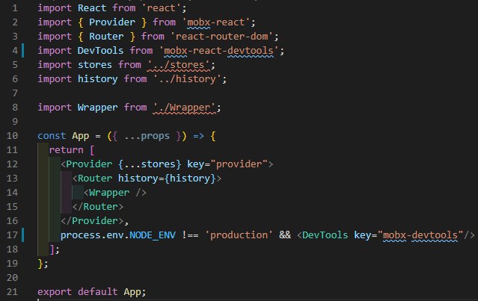Viewport: 478px width, 301px height.
Task: Click history={history} attribute on Router tag
Action: [167, 178]
